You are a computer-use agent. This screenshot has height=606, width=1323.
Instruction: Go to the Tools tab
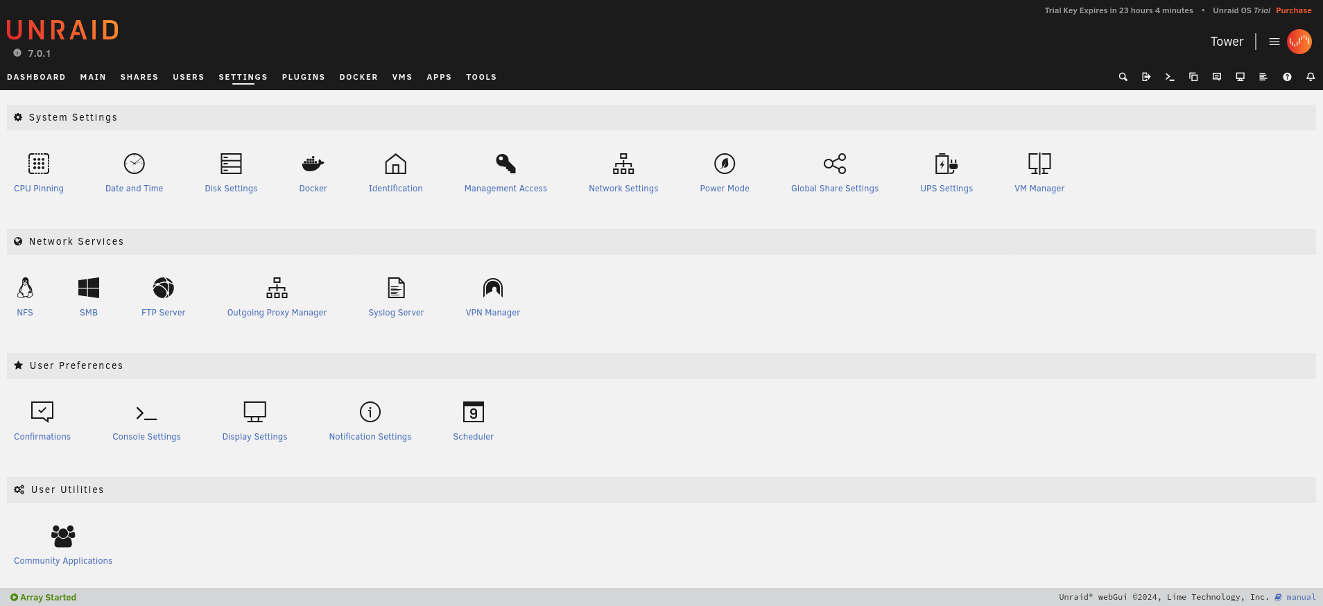pyautogui.click(x=481, y=77)
